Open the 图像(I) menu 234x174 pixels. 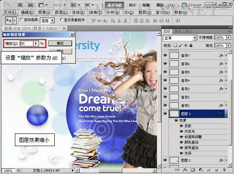(x=44, y=13)
